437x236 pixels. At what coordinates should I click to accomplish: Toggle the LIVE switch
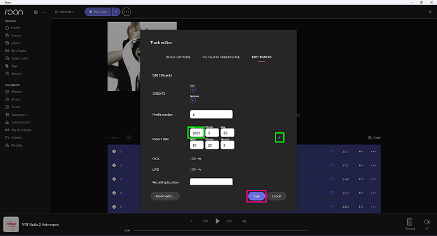pos(193,169)
